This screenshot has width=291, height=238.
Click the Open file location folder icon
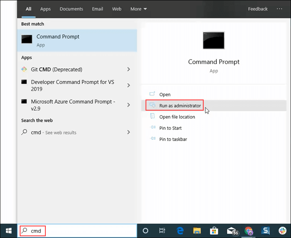pyautogui.click(x=152, y=116)
